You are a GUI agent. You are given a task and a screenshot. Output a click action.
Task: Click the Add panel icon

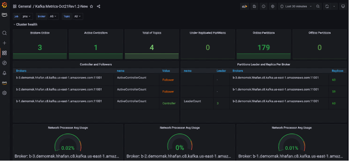click(245, 6)
